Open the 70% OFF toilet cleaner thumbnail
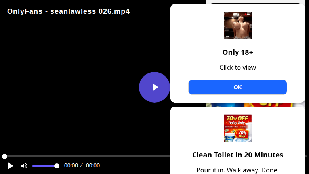 click(x=237, y=128)
